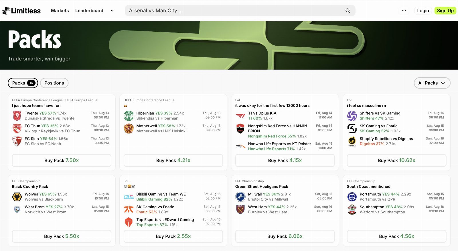Select the Packs tab

tap(23, 83)
